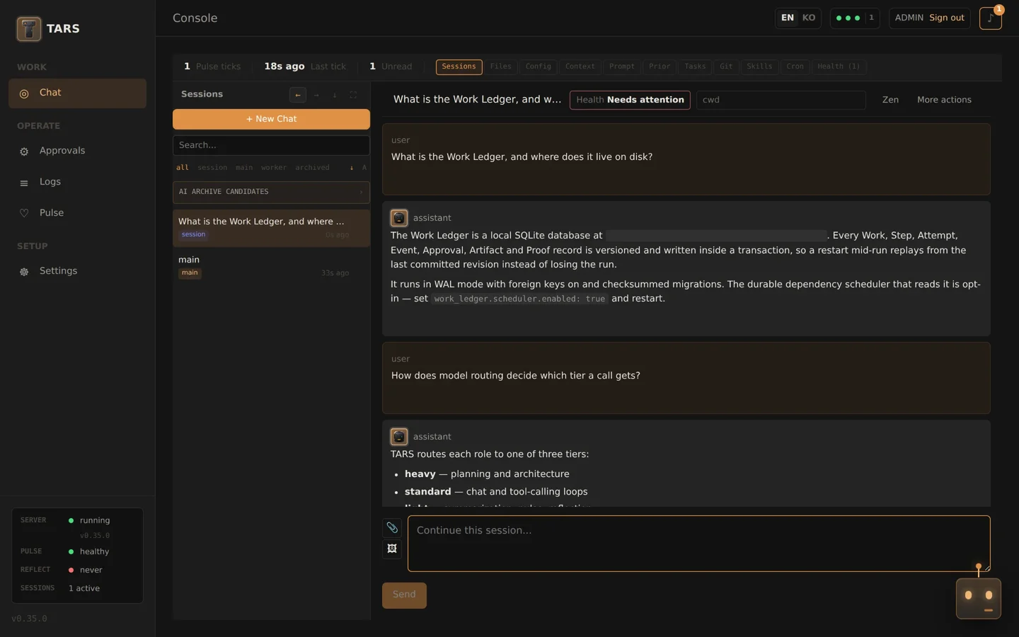Image resolution: width=1019 pixels, height=637 pixels.
Task: Click the TARS logo icon
Action: click(x=29, y=29)
